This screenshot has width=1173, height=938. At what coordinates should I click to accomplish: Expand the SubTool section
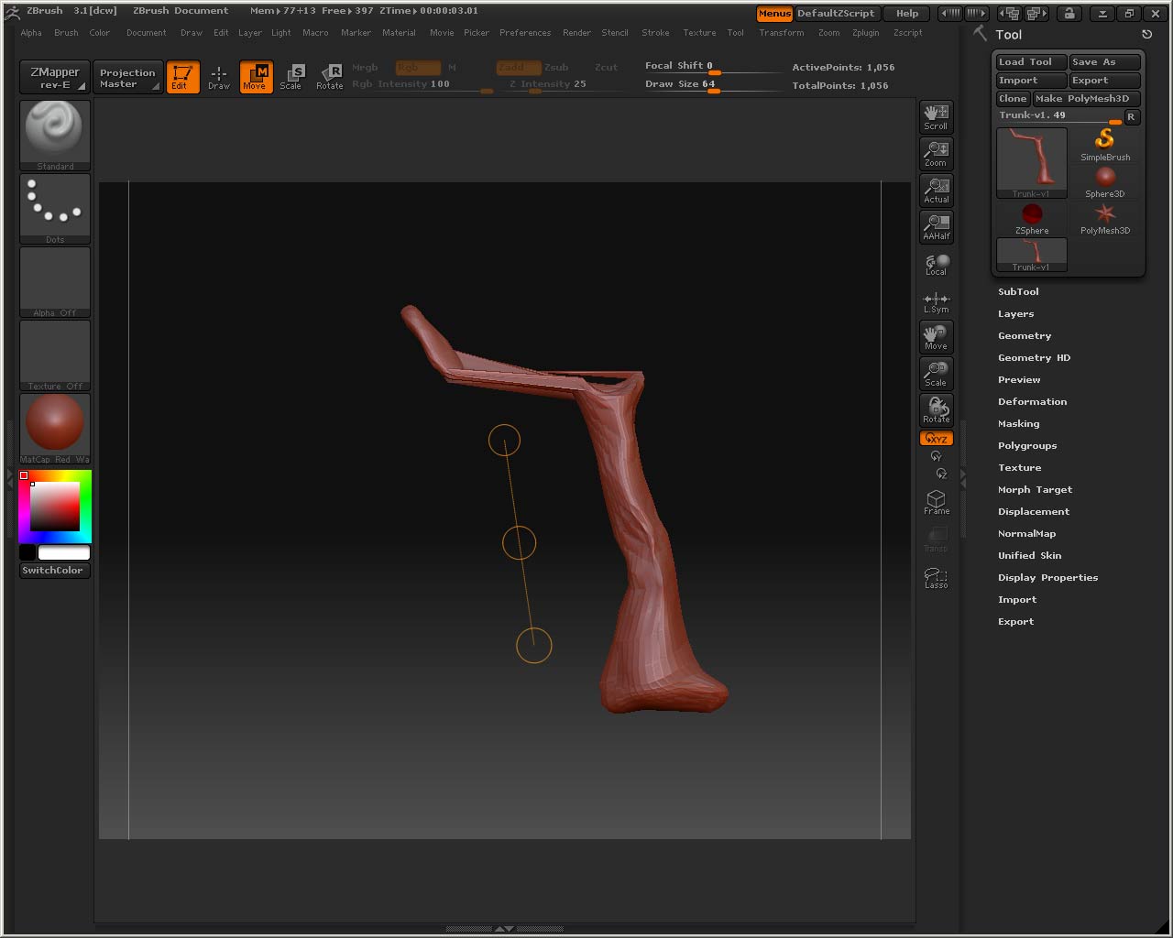click(x=1018, y=291)
